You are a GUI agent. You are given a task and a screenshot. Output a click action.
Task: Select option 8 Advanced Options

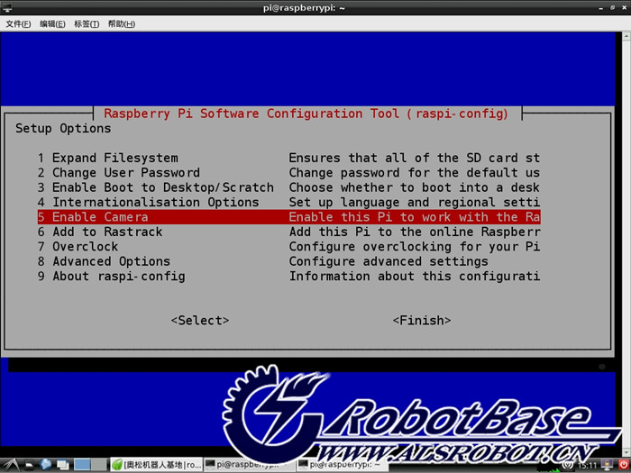(x=104, y=261)
